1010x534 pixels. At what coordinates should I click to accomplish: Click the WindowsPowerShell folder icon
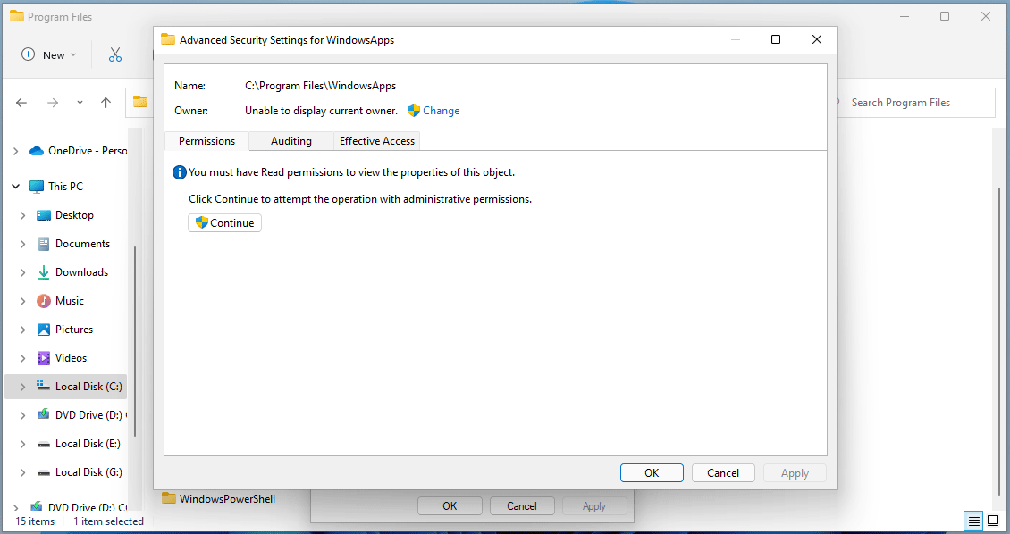tap(169, 498)
